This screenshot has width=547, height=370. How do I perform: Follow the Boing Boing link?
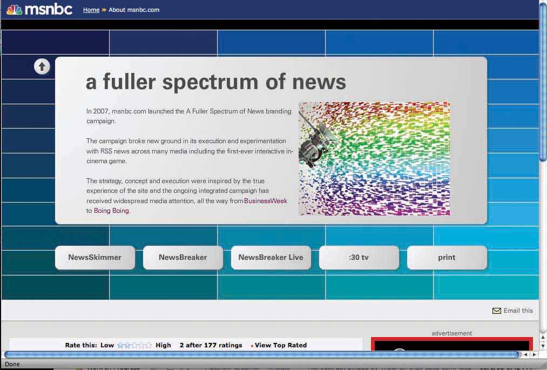tap(111, 211)
